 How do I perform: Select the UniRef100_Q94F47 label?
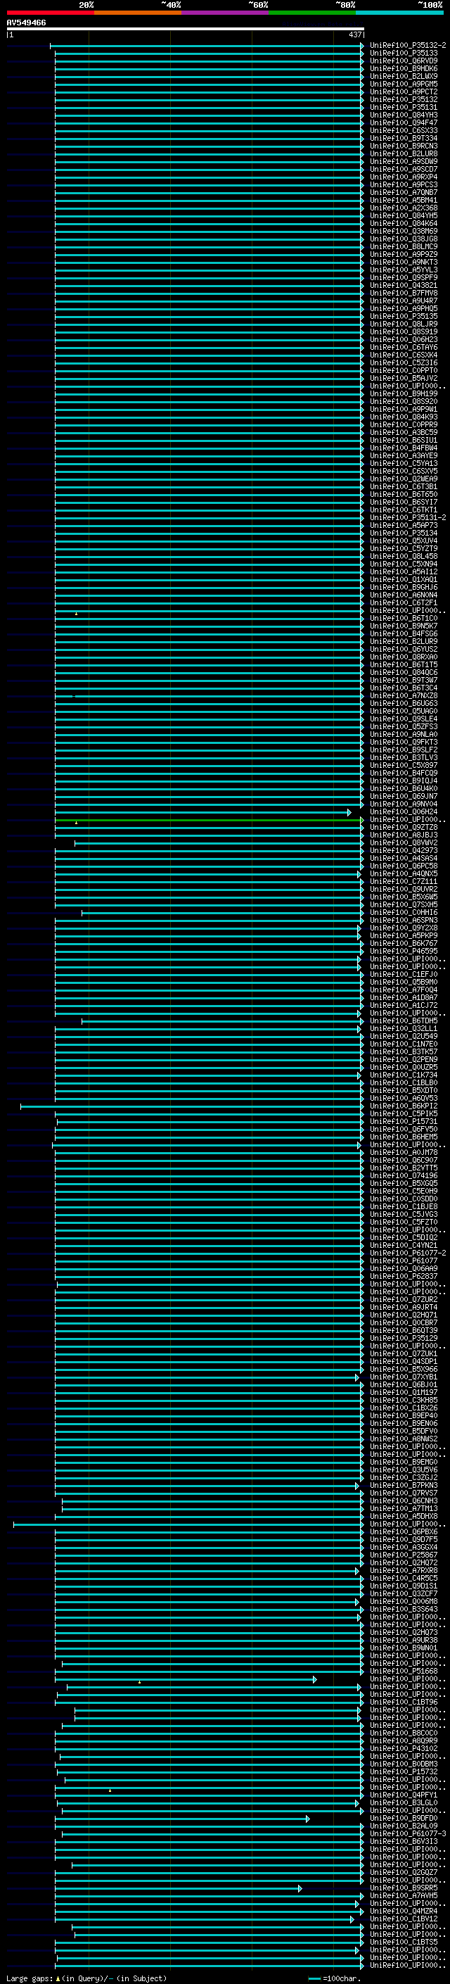404,122
